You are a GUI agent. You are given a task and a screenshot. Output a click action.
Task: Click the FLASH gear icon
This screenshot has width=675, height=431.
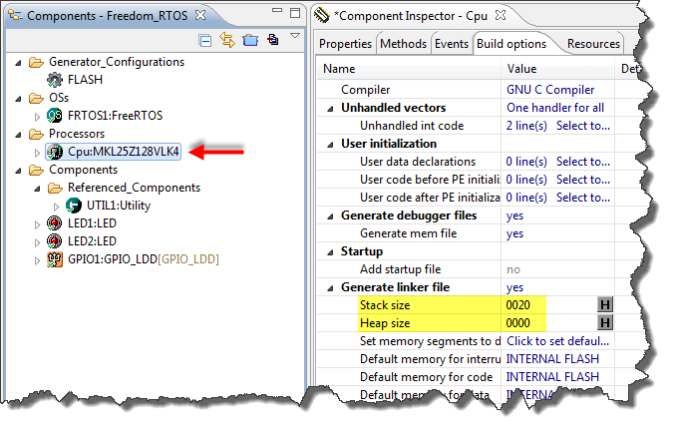click(55, 80)
